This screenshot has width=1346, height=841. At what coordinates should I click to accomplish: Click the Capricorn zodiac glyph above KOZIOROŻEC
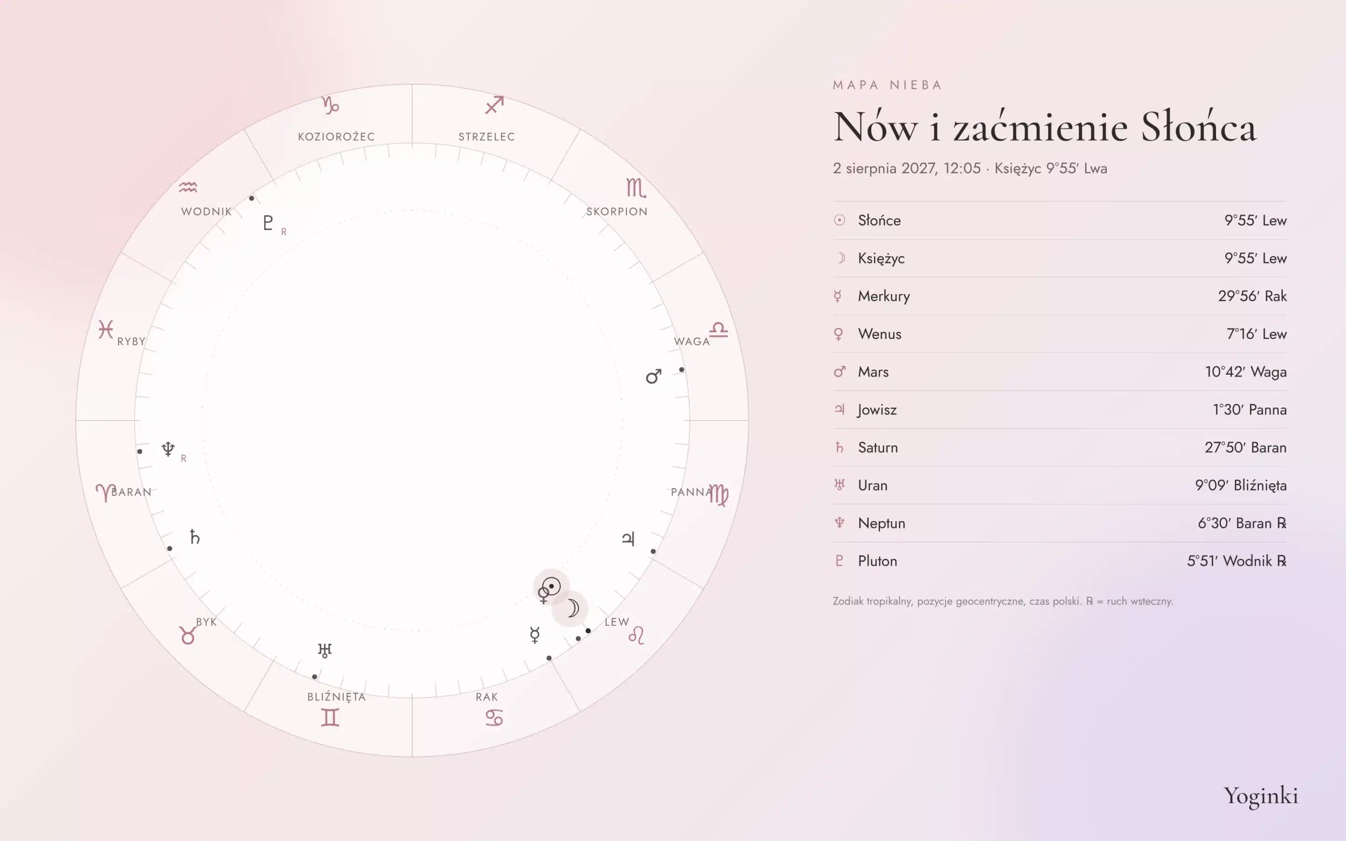coord(330,105)
